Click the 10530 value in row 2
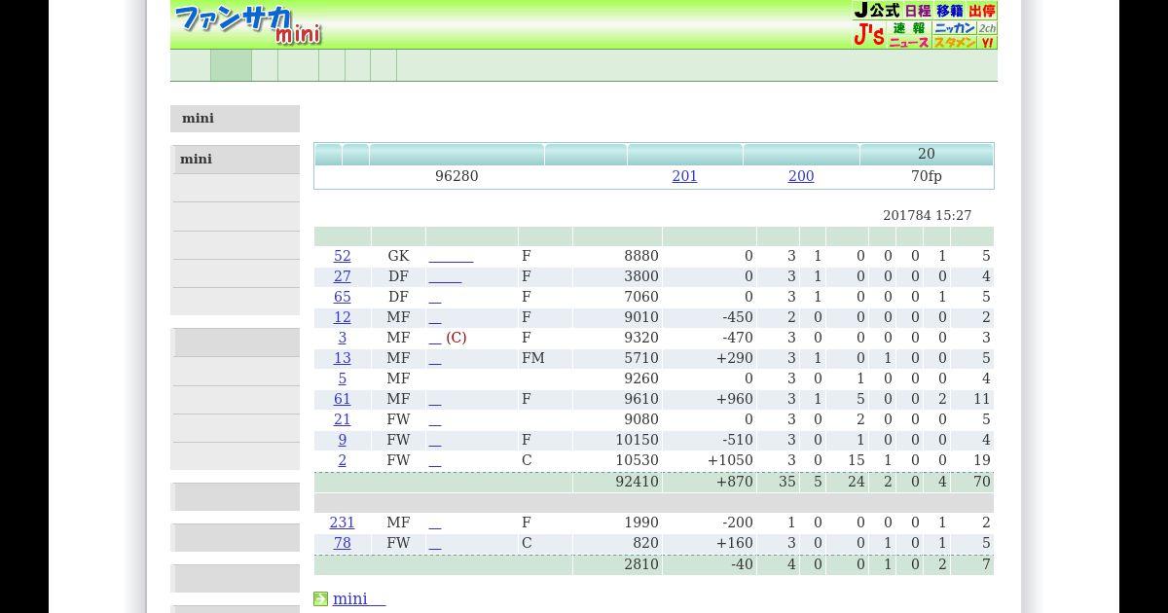 637,460
